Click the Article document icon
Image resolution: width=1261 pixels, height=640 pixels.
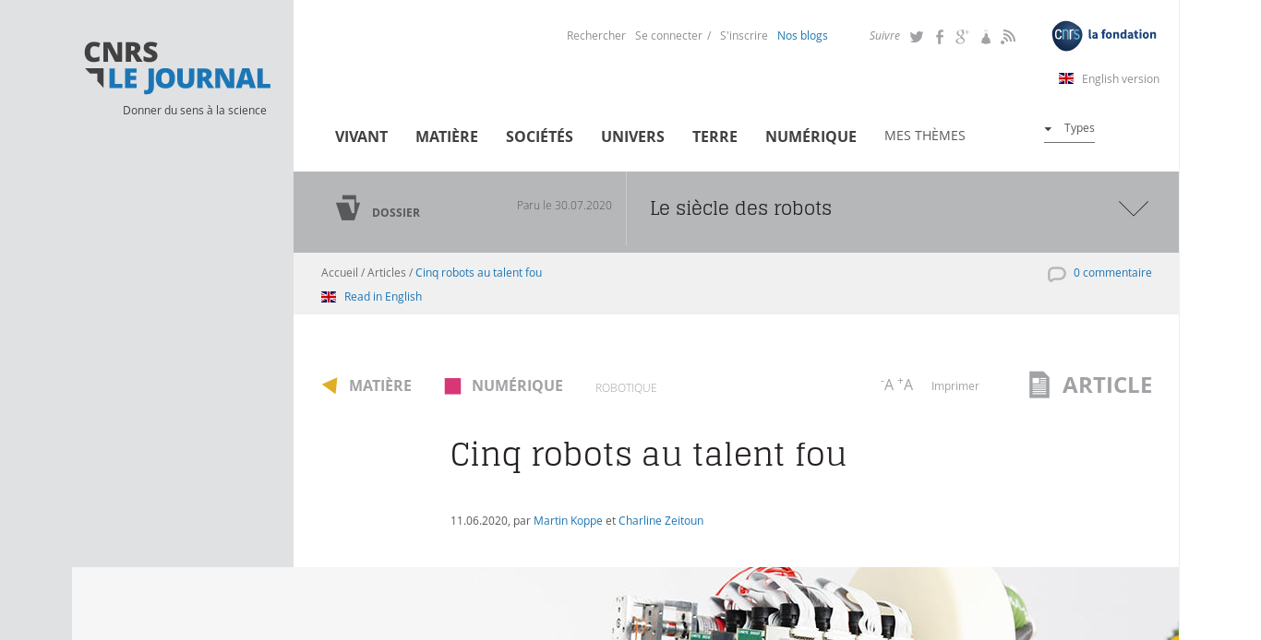pyautogui.click(x=1039, y=385)
